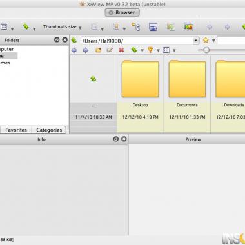Click the green tag icon left of path field

[74, 40]
